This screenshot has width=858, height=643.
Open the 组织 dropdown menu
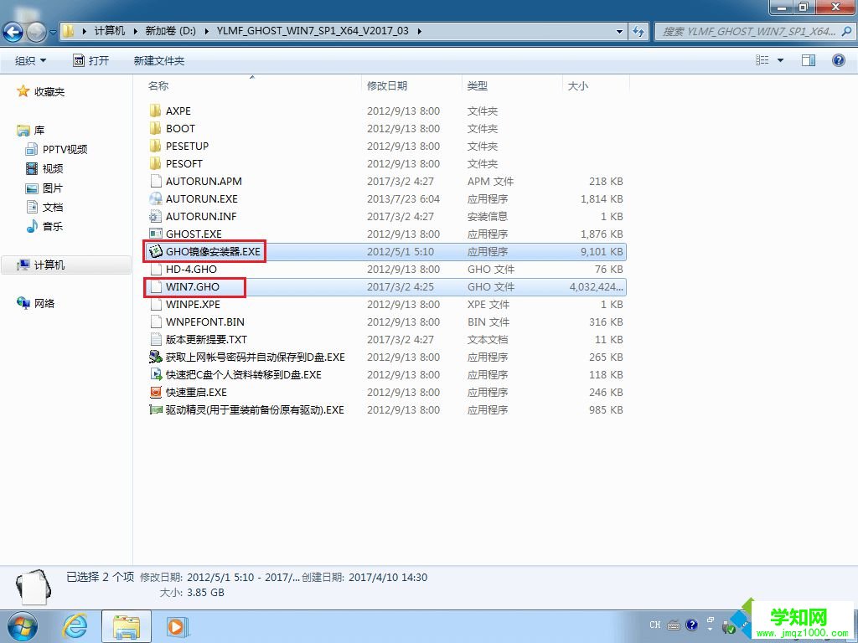point(30,59)
